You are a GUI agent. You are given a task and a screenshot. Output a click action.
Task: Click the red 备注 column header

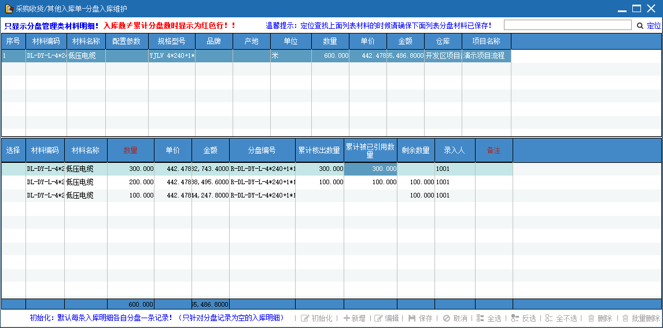(x=493, y=150)
